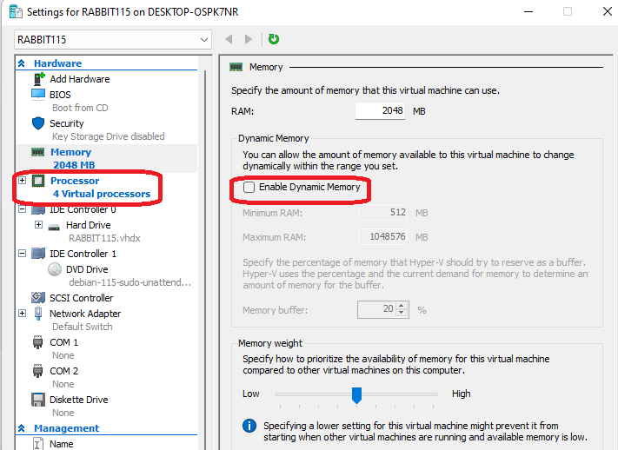Click the hardware tree vertical scrollbar
The width and height of the screenshot is (618, 450).
[x=205, y=260]
